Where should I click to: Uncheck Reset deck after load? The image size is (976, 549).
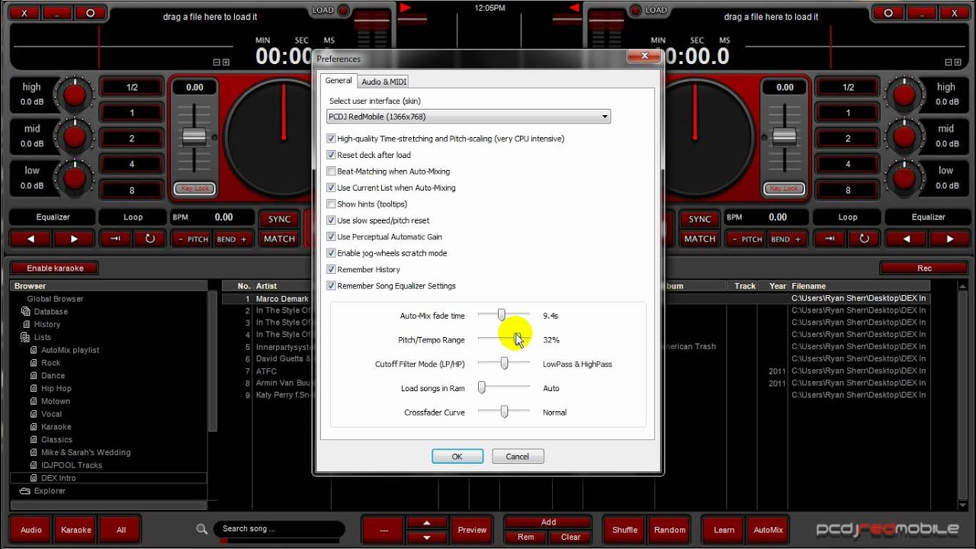click(x=331, y=155)
